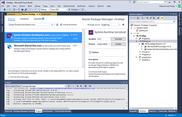Expand the Options section chevron
182x117 pixels.
(90, 52)
